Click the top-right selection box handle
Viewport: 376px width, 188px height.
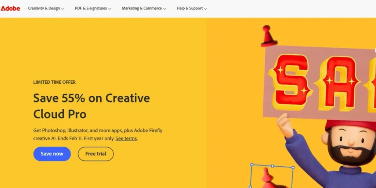tap(293, 167)
